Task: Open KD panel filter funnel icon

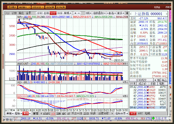Action: point(123,82)
